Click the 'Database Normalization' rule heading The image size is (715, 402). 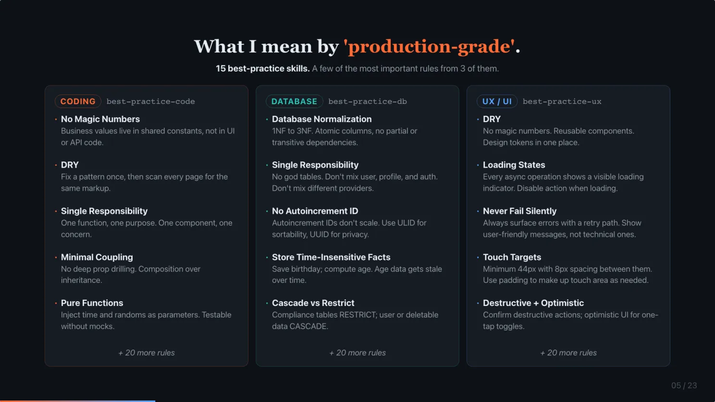(x=322, y=119)
